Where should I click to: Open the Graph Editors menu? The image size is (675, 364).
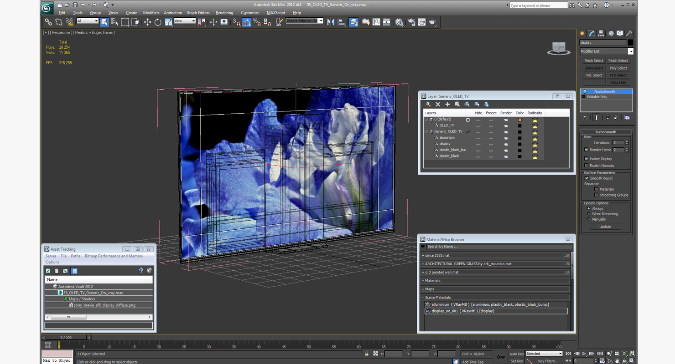point(198,13)
